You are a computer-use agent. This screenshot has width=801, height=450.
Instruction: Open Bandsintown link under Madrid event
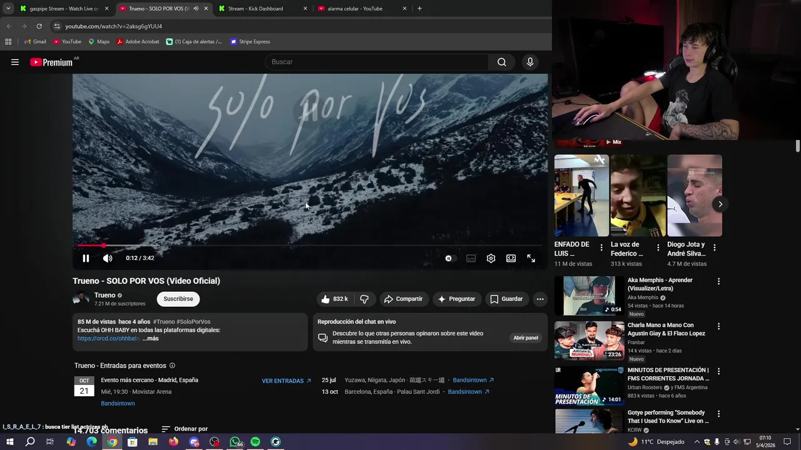point(118,403)
